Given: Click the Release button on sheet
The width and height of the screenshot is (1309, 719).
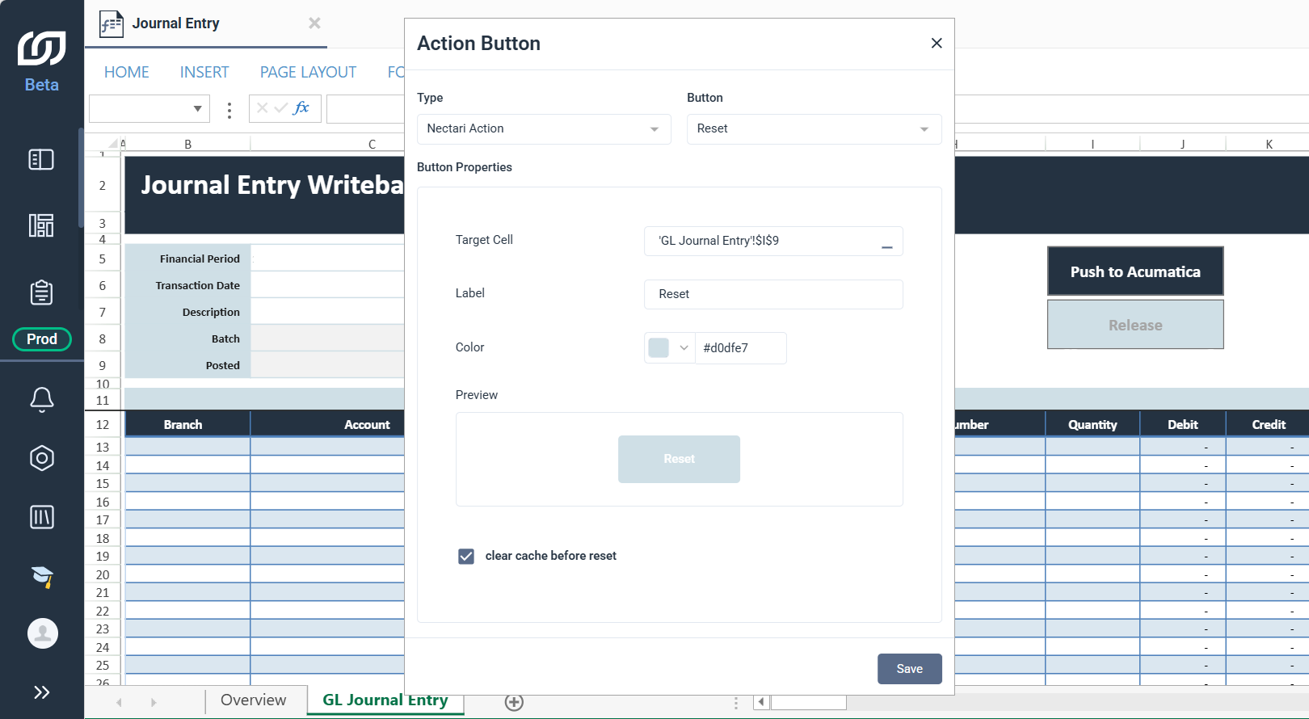Looking at the screenshot, I should [x=1135, y=325].
